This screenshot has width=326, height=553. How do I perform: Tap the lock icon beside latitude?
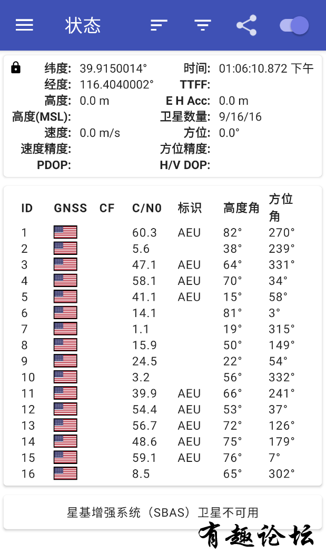pos(16,67)
